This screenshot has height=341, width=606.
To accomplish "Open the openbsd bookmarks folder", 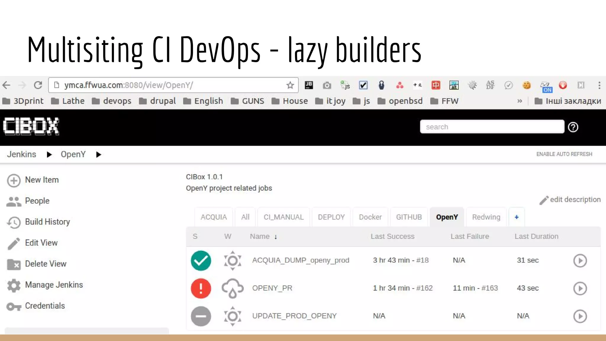I will coord(400,101).
